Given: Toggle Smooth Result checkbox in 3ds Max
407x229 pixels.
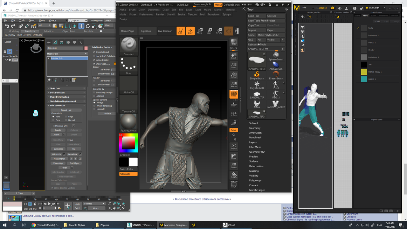Looking at the screenshot, I should 94,52.
